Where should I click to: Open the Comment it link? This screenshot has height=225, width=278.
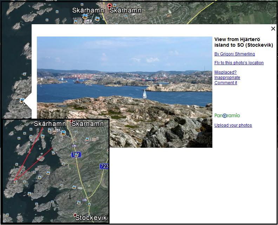226,83
